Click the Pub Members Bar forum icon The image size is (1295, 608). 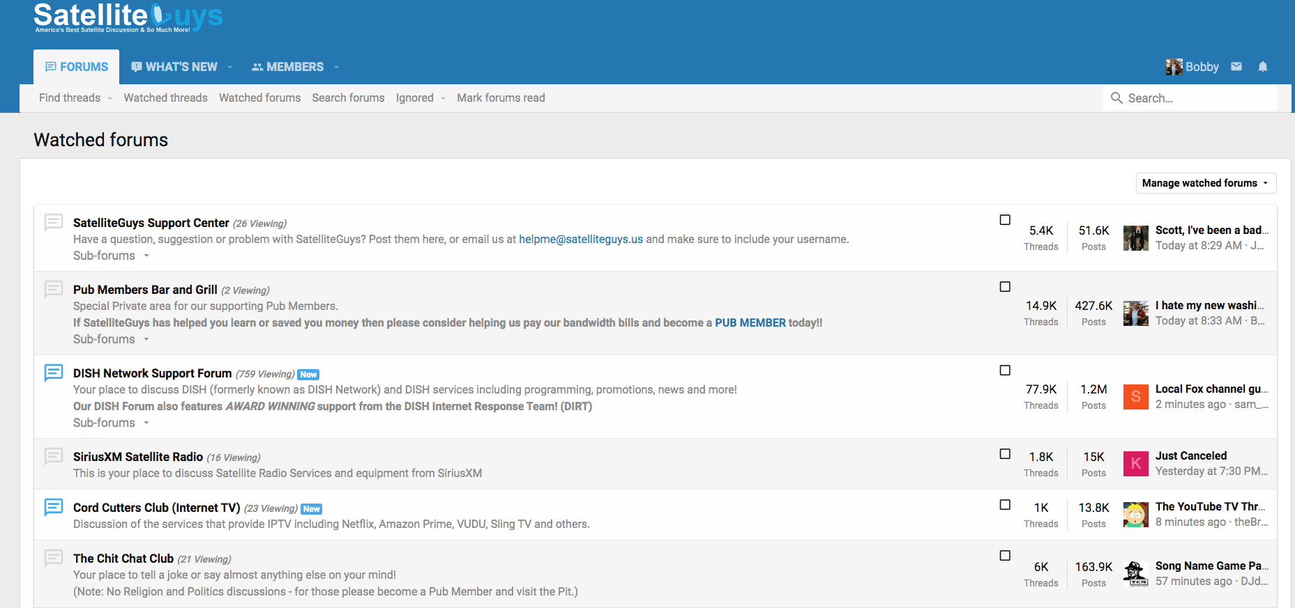point(54,289)
